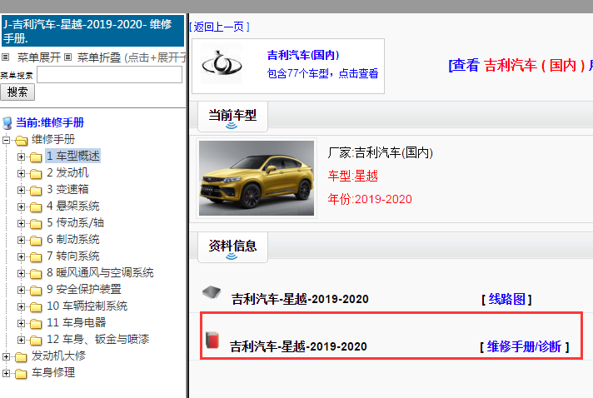This screenshot has width=593, height=398.
Task: Click the 当前:维修手册 computer icon
Action: [x=7, y=123]
